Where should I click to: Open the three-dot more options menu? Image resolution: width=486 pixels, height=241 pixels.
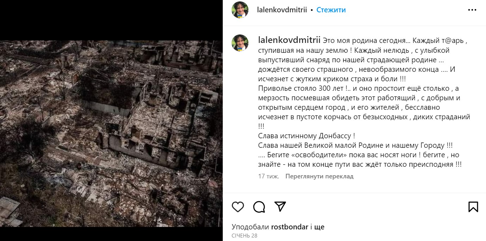472,10
